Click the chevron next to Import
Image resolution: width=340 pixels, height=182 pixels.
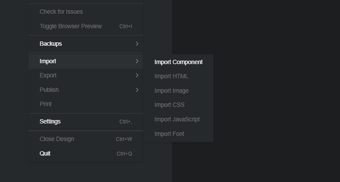click(137, 61)
